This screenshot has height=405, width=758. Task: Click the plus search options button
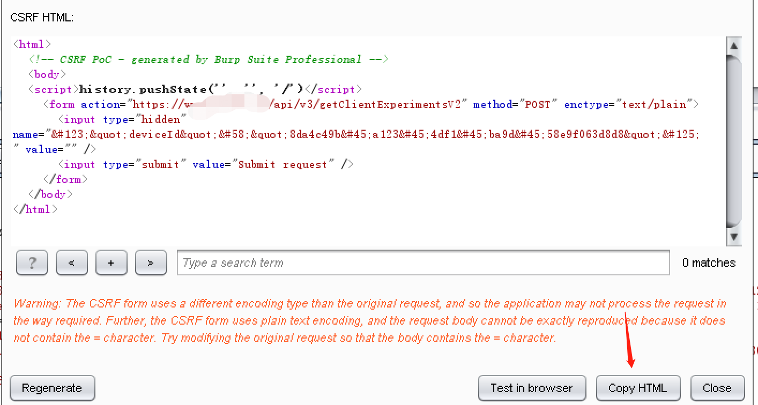[111, 263]
